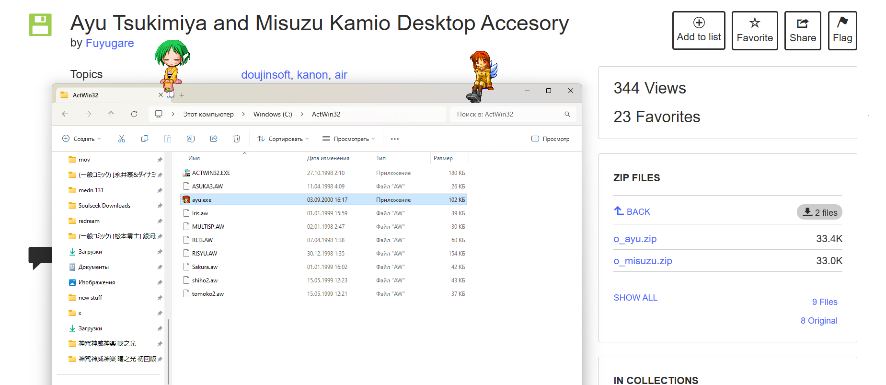
Task: Open the Изображения pictures icon
Action: (x=72, y=282)
